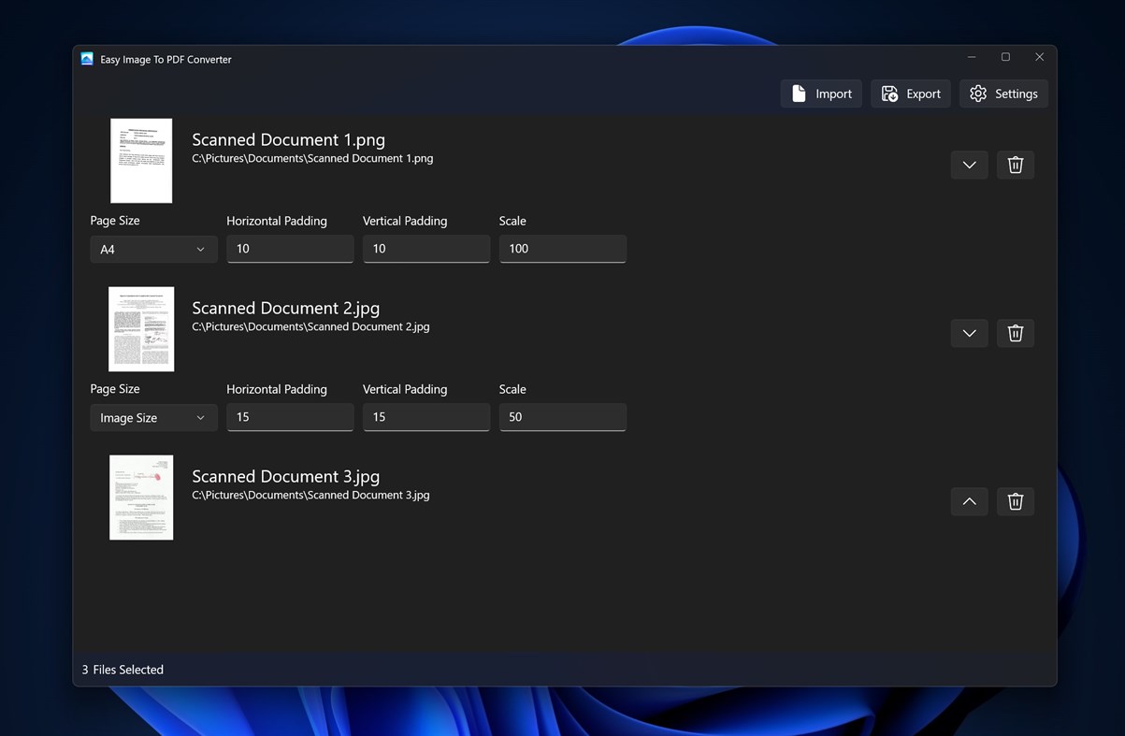The image size is (1125, 736).
Task: Select the Scale field showing 100
Action: pyautogui.click(x=562, y=249)
